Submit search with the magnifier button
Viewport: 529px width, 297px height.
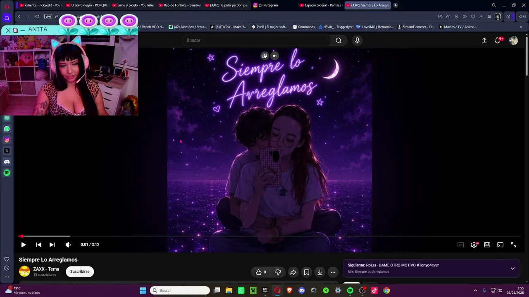338,40
